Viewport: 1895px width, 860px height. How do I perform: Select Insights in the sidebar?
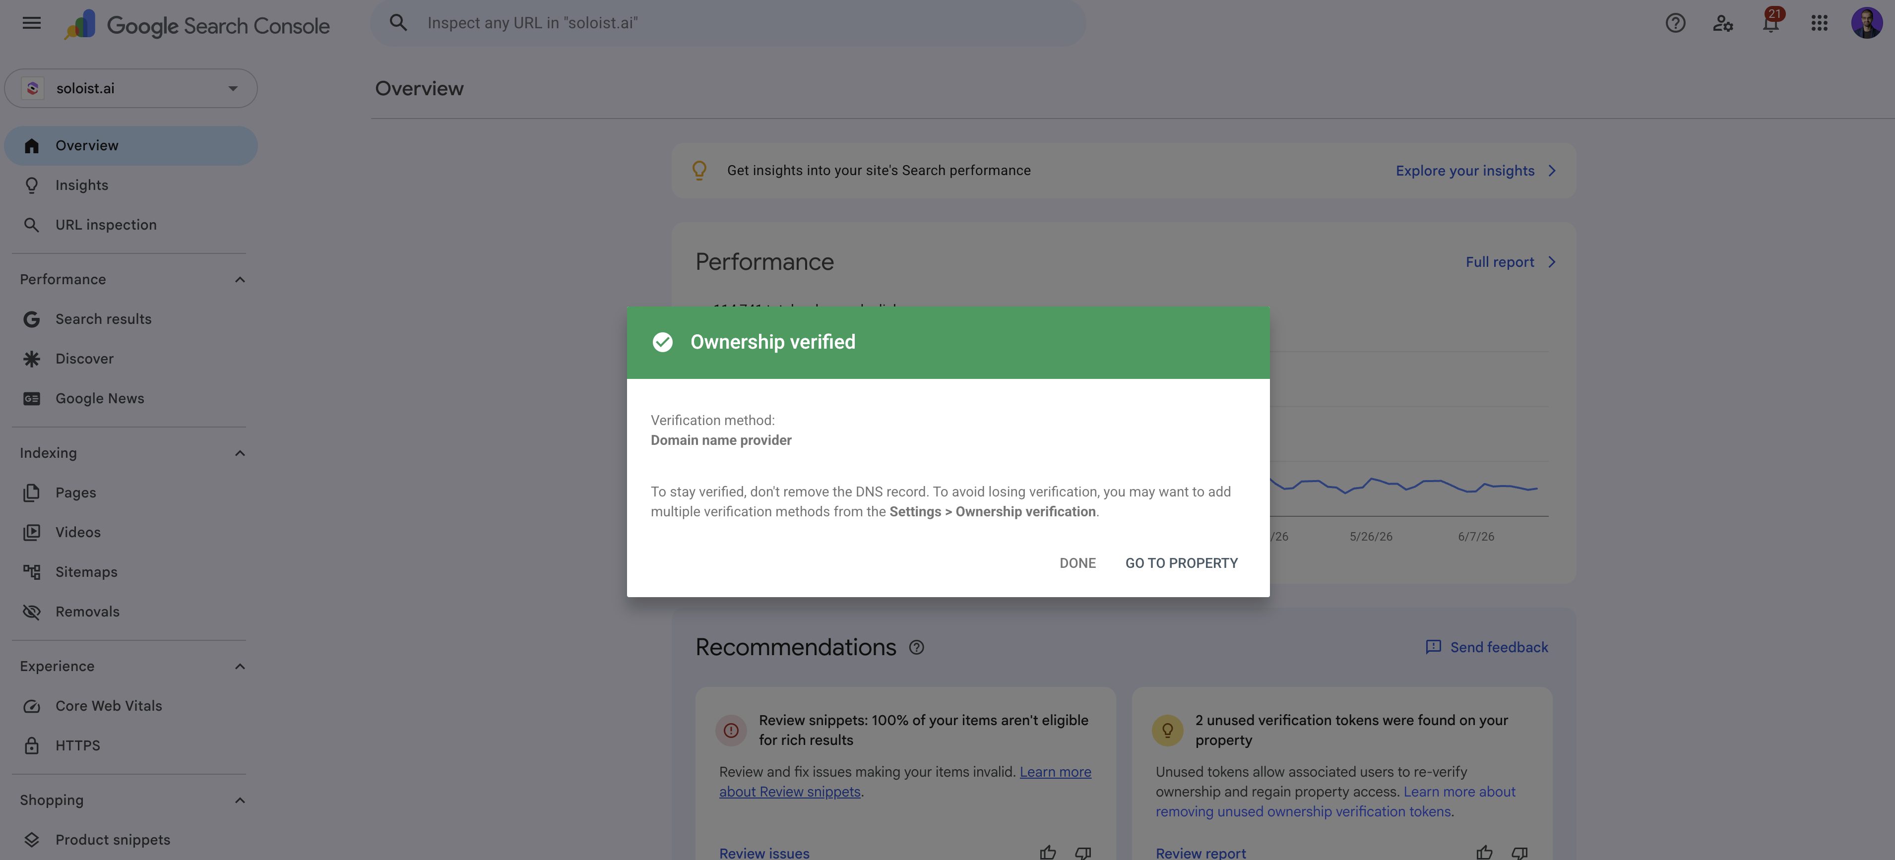(x=131, y=185)
